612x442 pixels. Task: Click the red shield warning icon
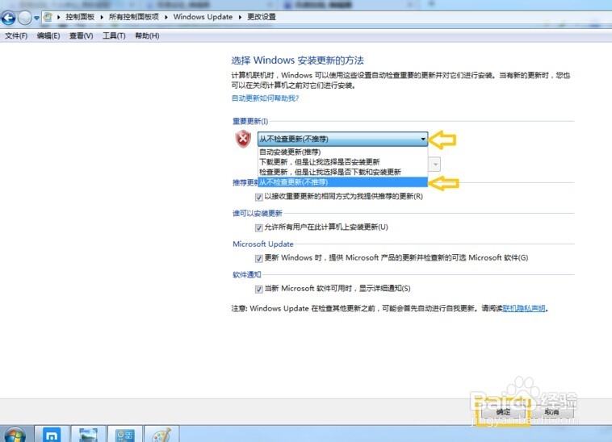tap(243, 139)
